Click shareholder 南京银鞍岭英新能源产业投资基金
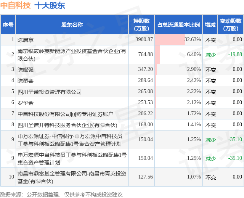The width and height of the screenshot is (244, 198). [x=72, y=55]
